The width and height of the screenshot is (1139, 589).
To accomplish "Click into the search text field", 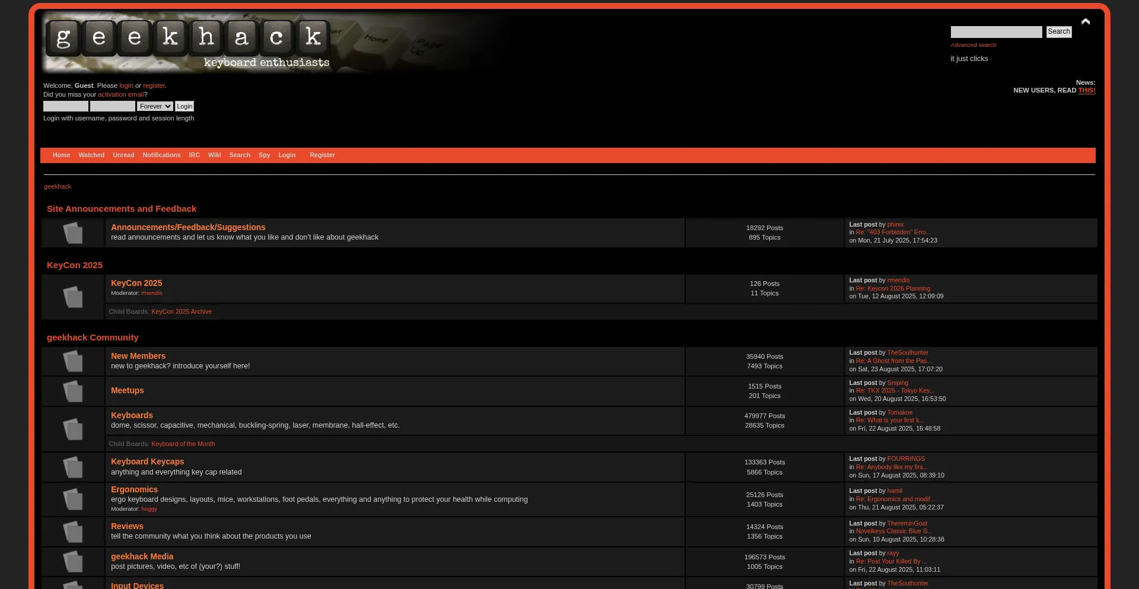I will [x=996, y=32].
